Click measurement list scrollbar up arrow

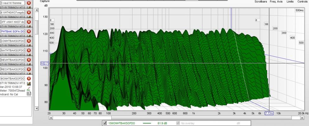(36, 10)
